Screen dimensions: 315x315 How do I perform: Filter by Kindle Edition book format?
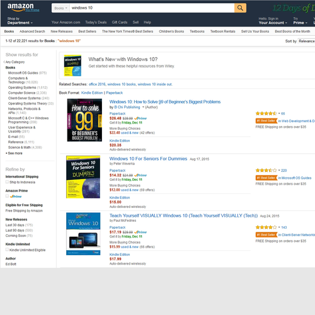coord(92,93)
